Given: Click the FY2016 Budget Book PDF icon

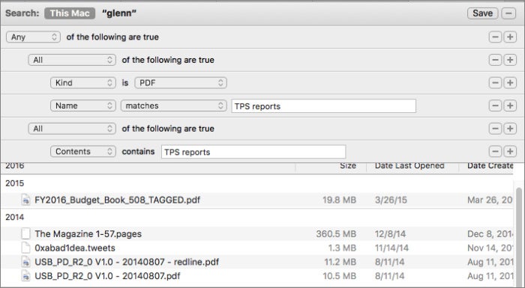Looking at the screenshot, I should pyautogui.click(x=25, y=200).
